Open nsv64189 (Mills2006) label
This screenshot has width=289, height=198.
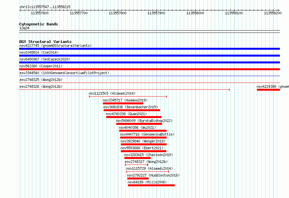tap(147, 182)
